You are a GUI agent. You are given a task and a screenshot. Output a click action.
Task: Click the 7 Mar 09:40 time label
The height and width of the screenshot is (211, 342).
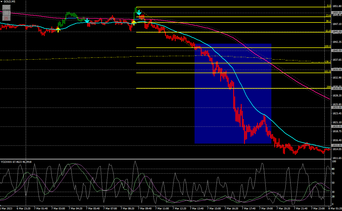(x=145, y=209)
